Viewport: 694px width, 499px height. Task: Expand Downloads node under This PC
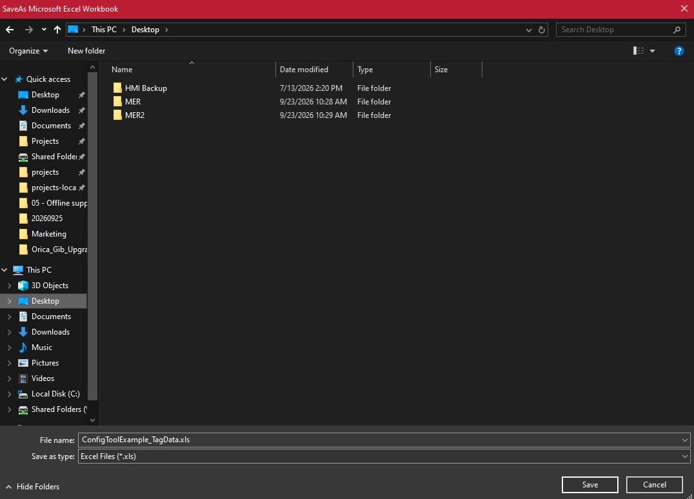click(x=9, y=332)
